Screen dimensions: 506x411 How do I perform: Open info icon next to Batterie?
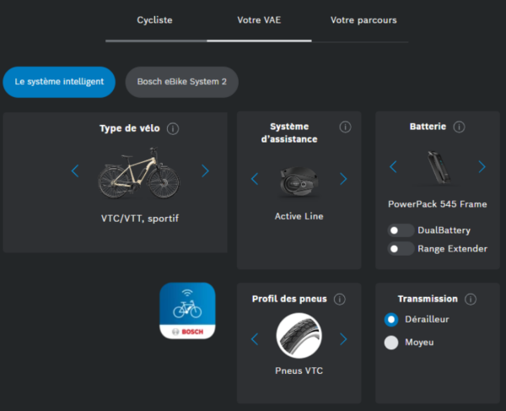[459, 127]
